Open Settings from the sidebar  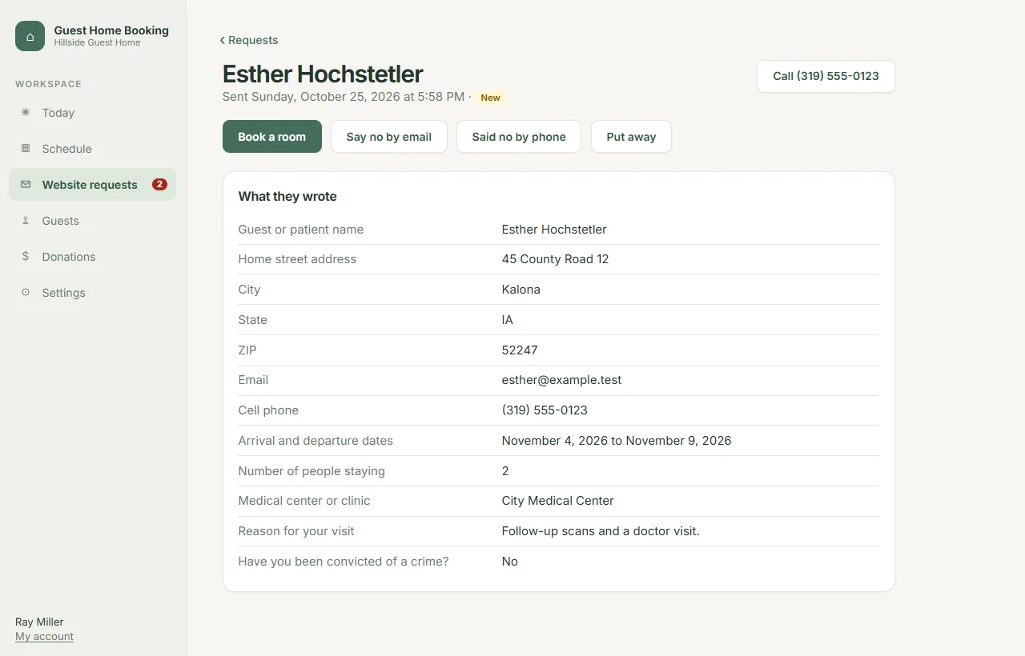coord(92,293)
